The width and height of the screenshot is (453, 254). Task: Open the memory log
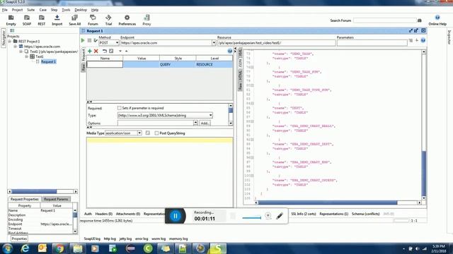pyautogui.click(x=178, y=238)
